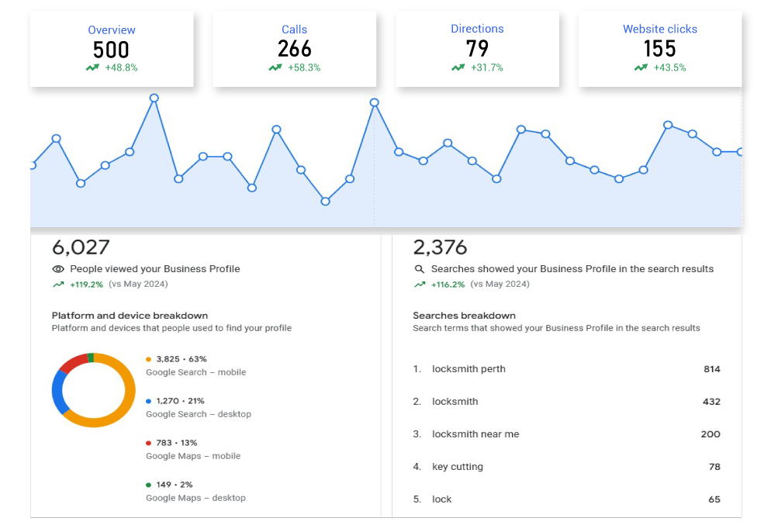
Task: Click the green arrow beside +119.2%
Action: pyautogui.click(x=58, y=285)
